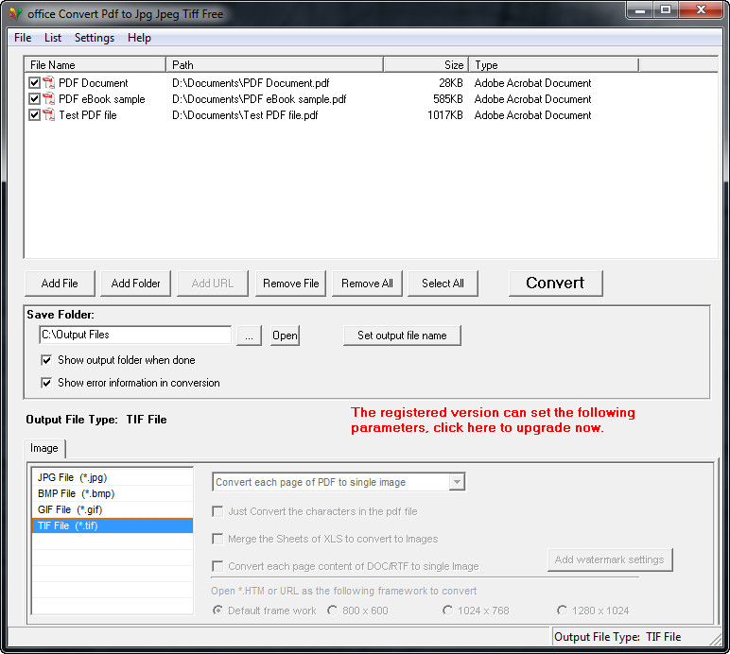Sort by the Size column header
This screenshot has height=654, width=730.
(x=426, y=64)
